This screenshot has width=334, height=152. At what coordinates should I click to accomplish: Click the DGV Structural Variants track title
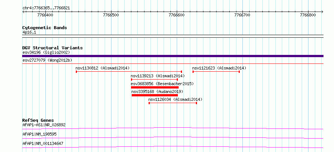[x=53, y=48]
